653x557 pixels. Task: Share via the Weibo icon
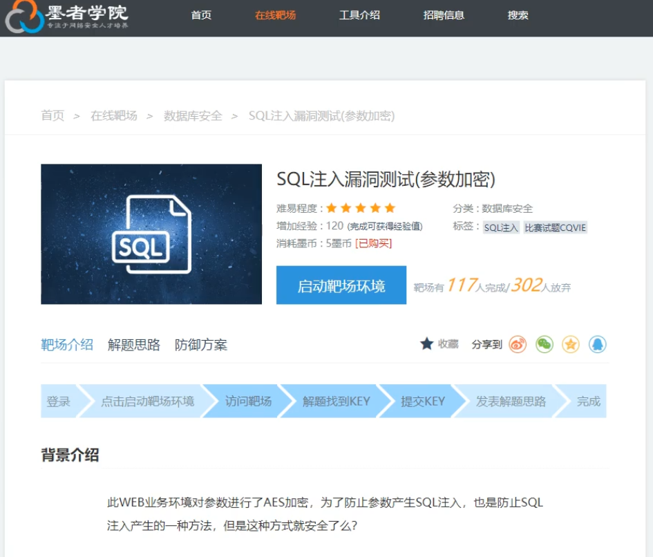click(x=518, y=344)
